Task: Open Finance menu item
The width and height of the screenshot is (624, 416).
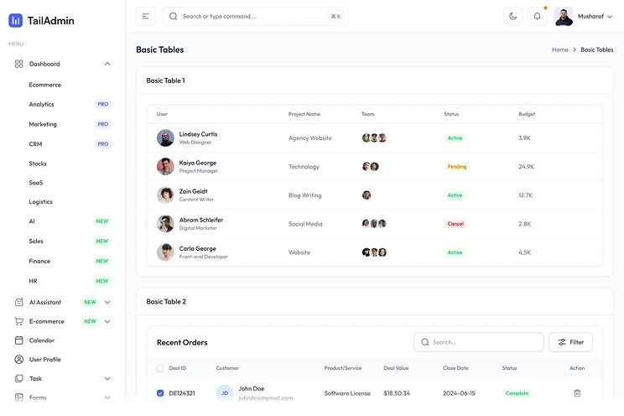Action: [39, 261]
